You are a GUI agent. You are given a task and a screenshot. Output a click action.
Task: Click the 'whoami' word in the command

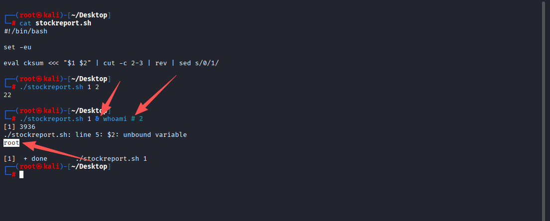coord(115,118)
